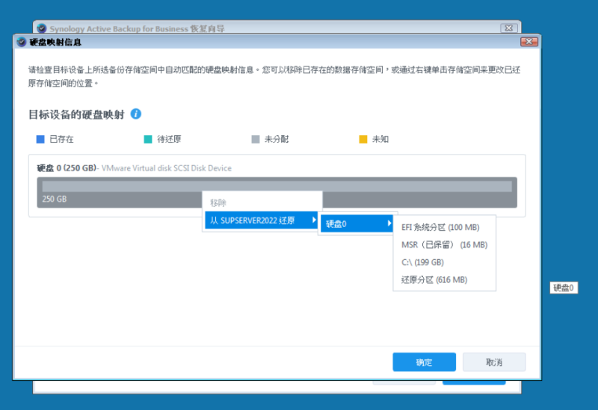Click the Synology logo icon in 硬盘映射信息 title bar
The height and width of the screenshot is (410, 598).
click(x=22, y=42)
